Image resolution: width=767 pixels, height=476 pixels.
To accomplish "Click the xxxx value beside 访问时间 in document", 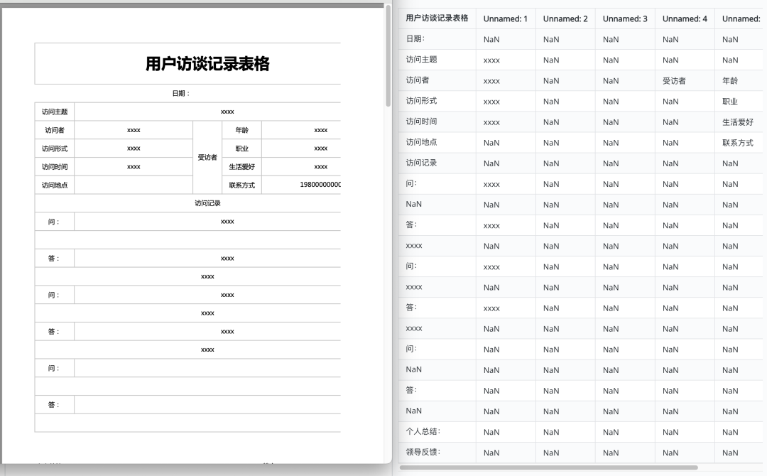I will coord(134,167).
